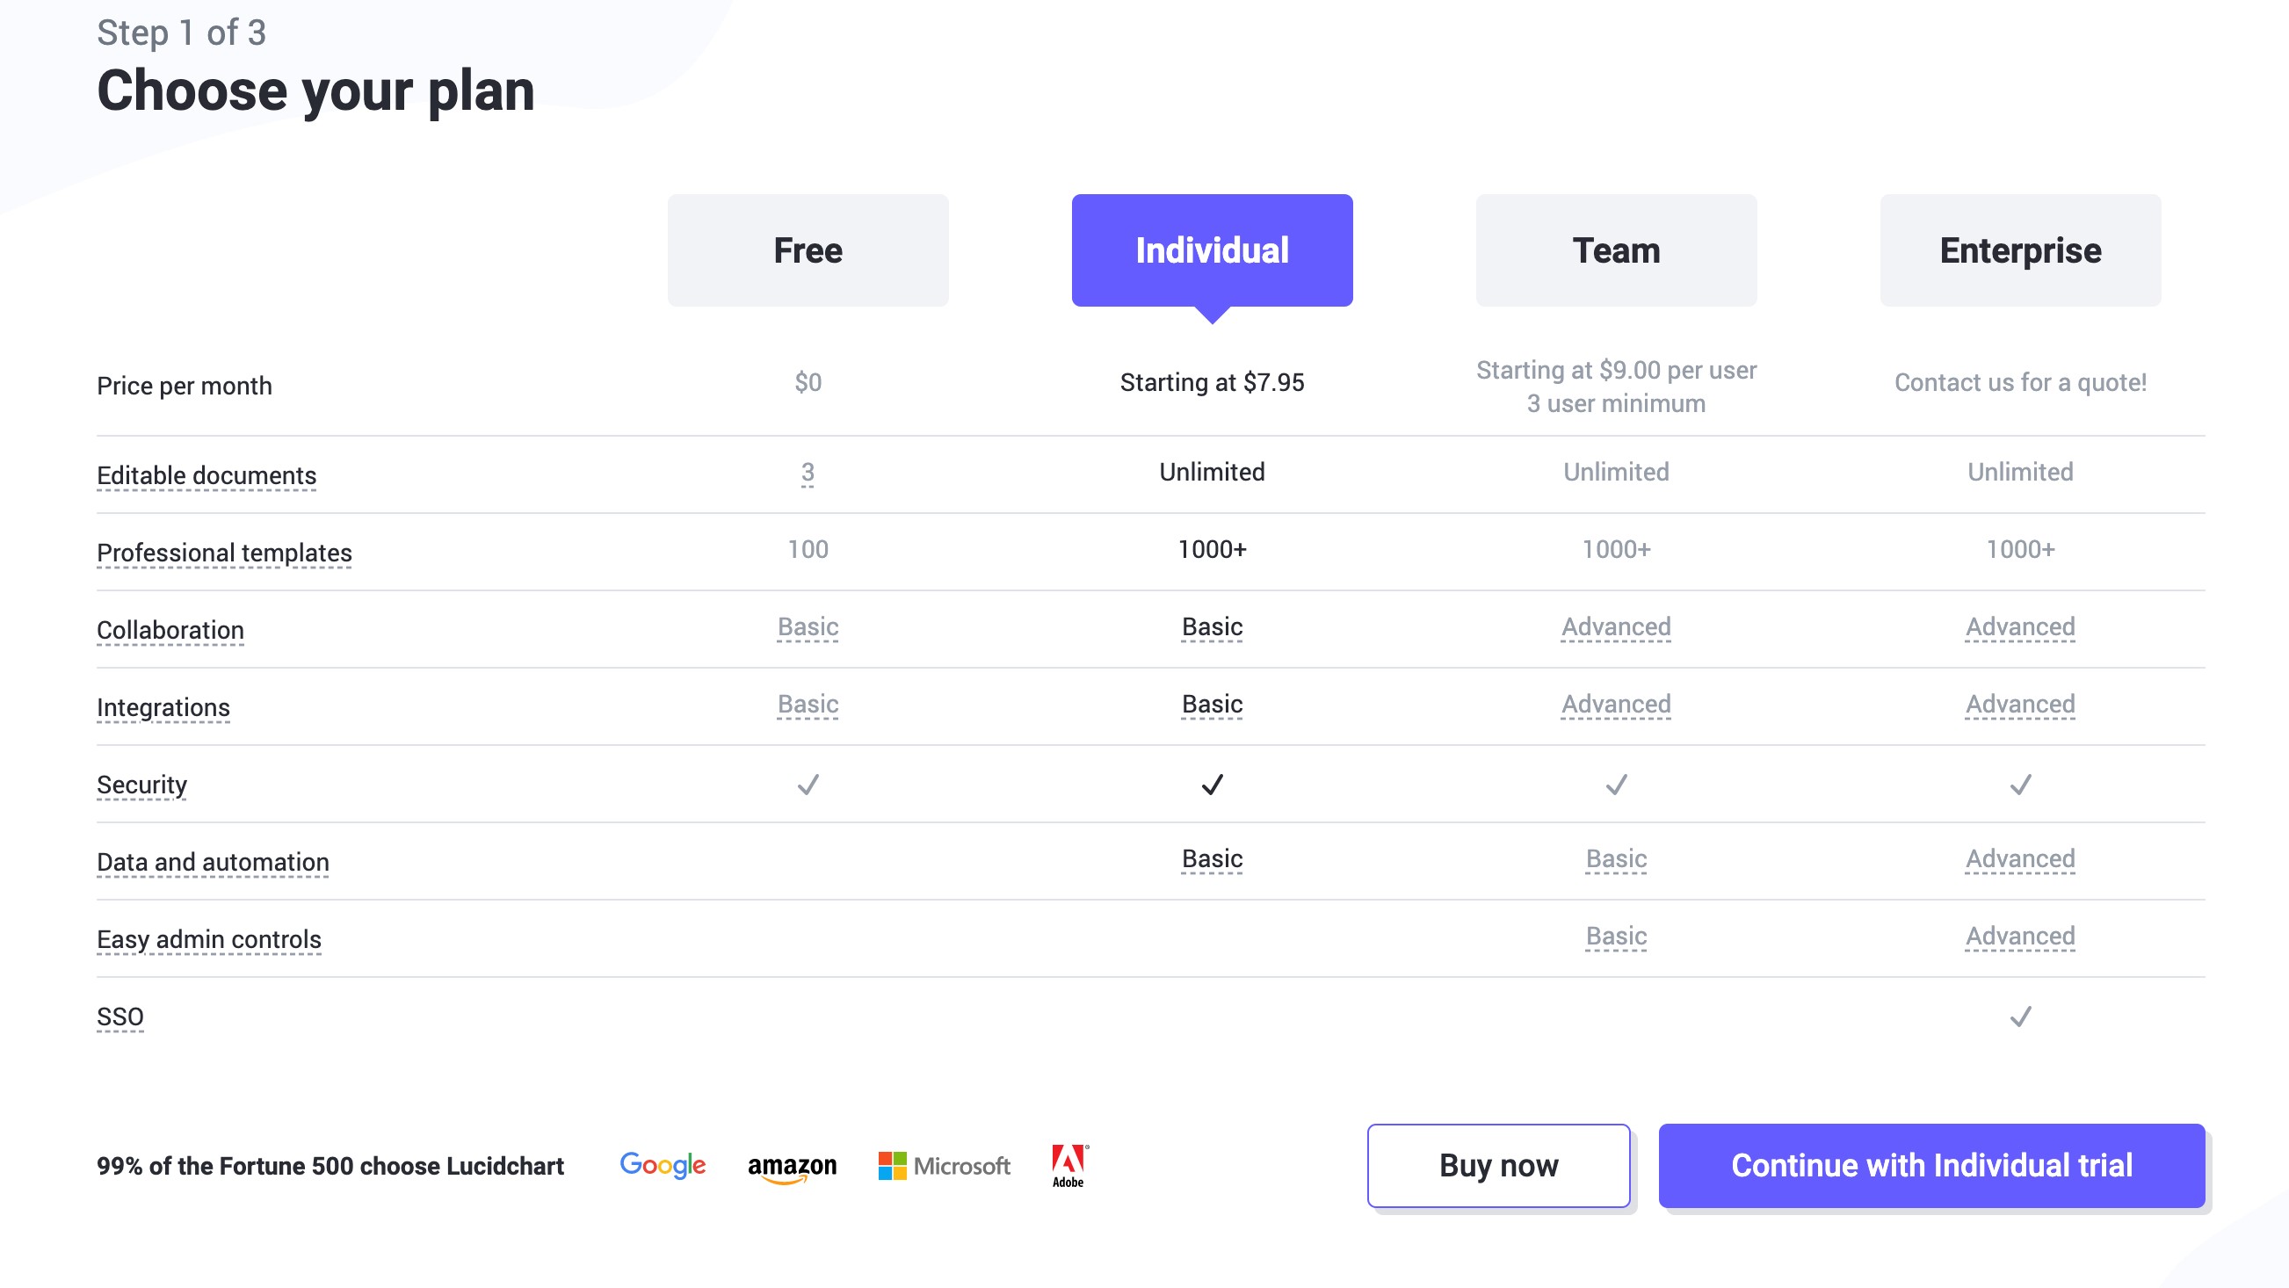Click the Team plan Security checkmark

pos(1616,785)
